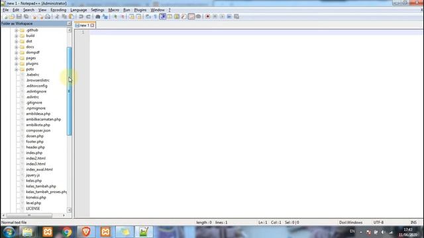
Task: Open the Search menu
Action: [28, 10]
